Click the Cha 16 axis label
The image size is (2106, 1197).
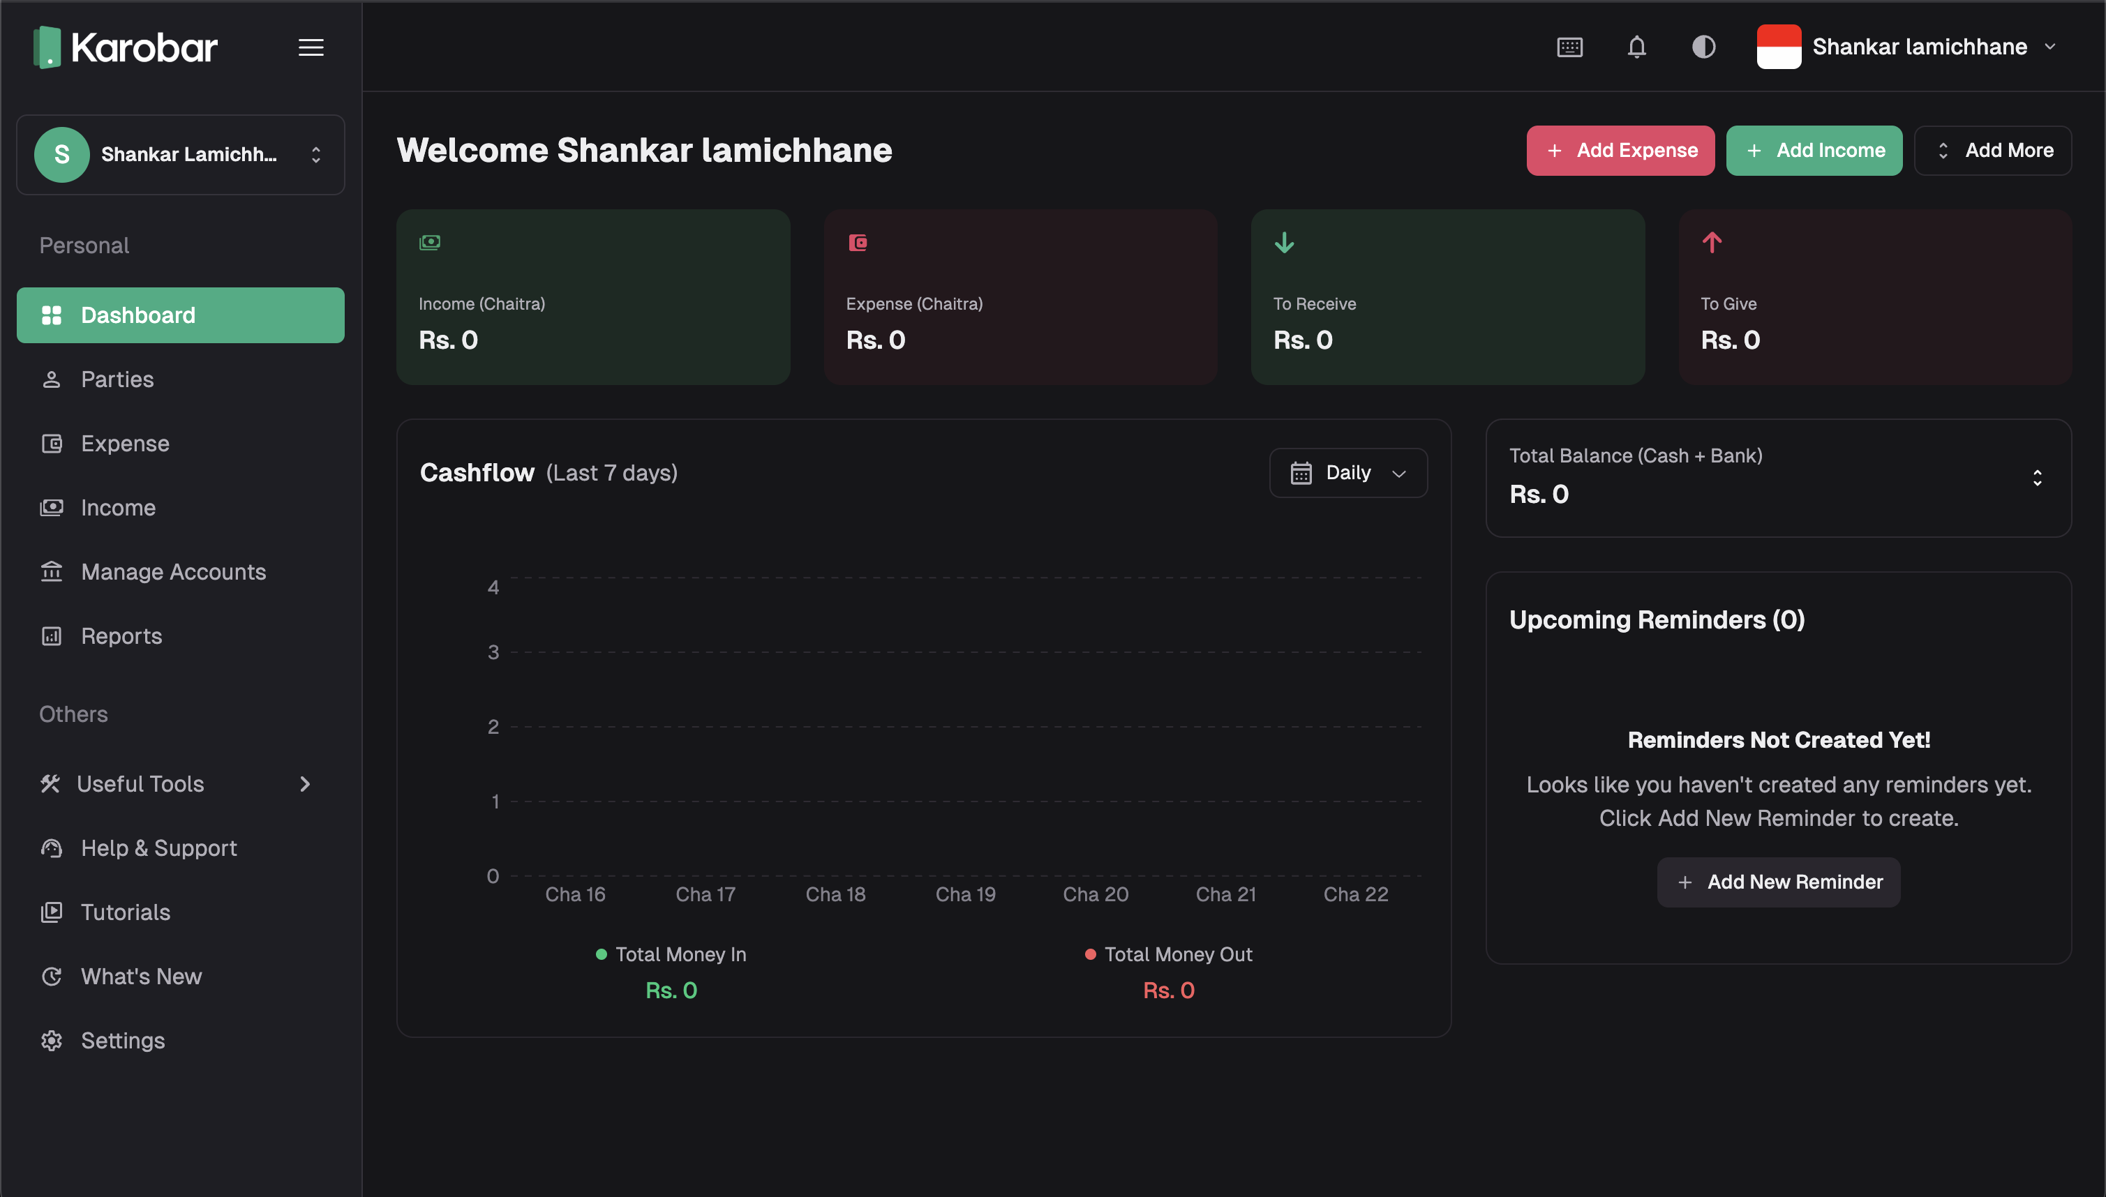coord(576,894)
